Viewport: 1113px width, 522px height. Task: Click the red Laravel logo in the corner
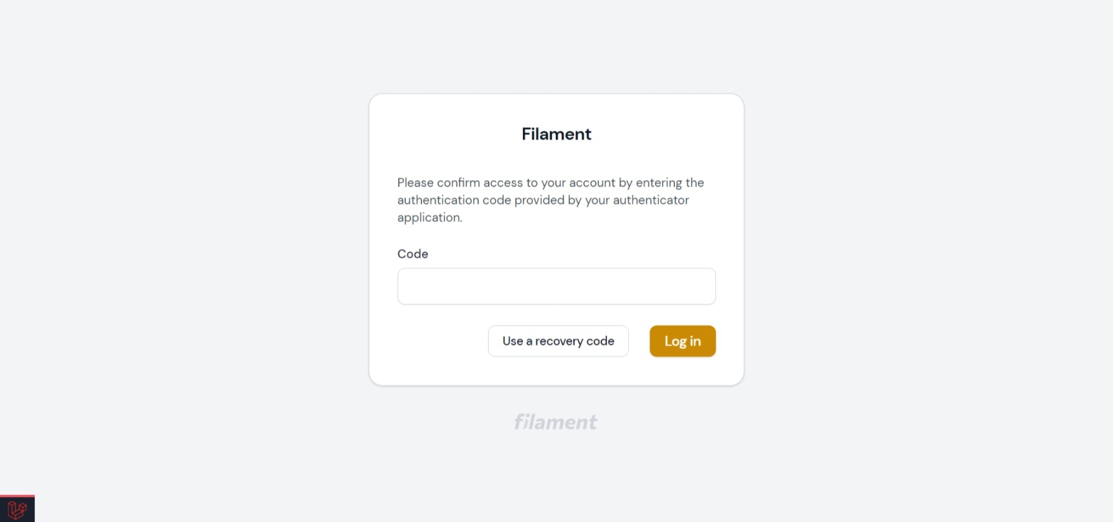pyautogui.click(x=17, y=509)
